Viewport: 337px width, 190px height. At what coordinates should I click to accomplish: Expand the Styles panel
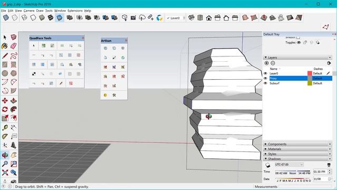point(265,154)
